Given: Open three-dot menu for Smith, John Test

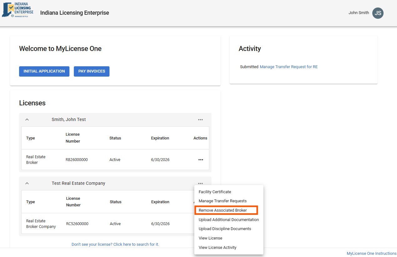Looking at the screenshot, I should coord(200,120).
